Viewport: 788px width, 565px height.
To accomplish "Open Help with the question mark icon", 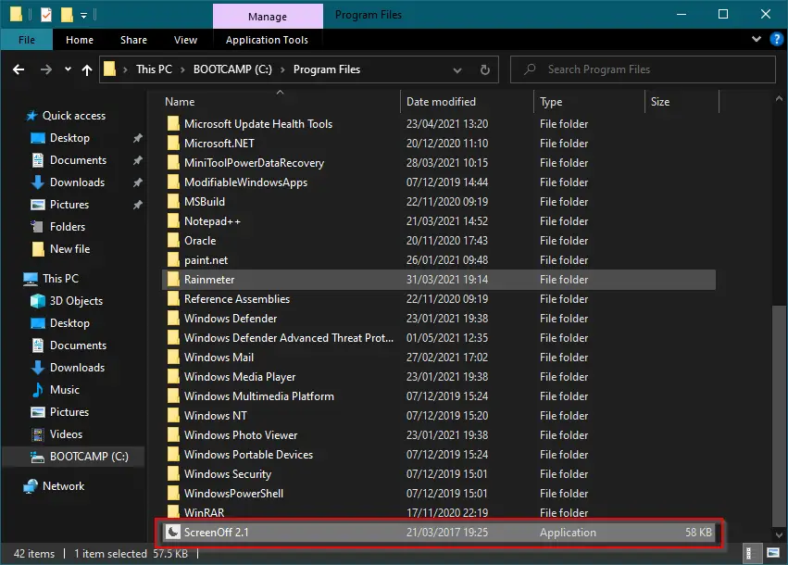I will pos(777,39).
